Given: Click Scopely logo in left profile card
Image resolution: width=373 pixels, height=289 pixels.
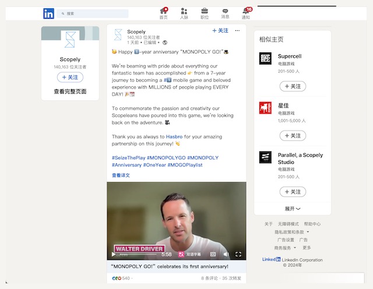Looking at the screenshot, I should (x=70, y=39).
